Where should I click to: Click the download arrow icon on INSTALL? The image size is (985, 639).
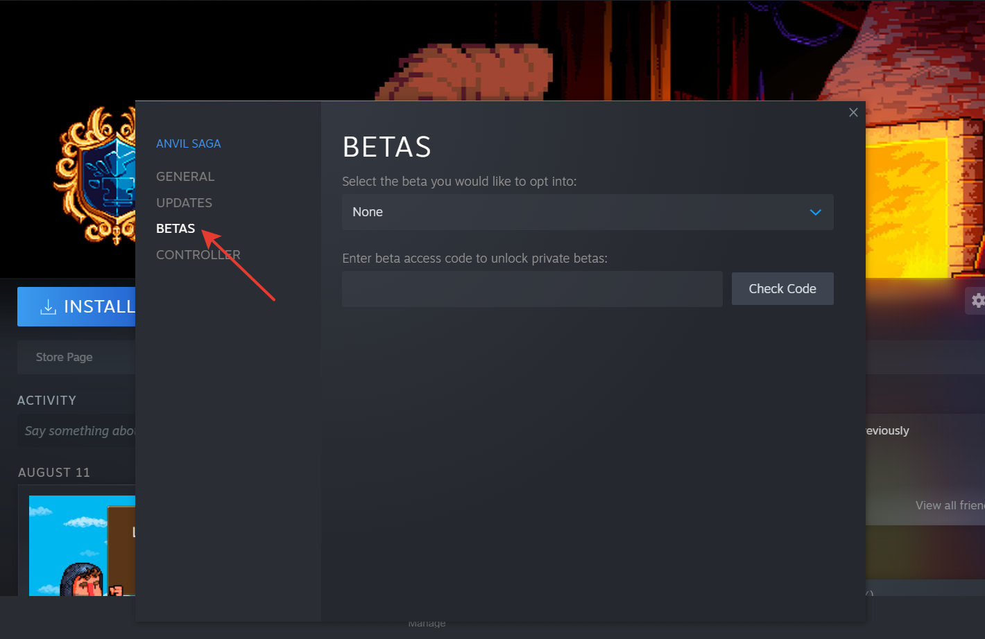pyautogui.click(x=48, y=307)
